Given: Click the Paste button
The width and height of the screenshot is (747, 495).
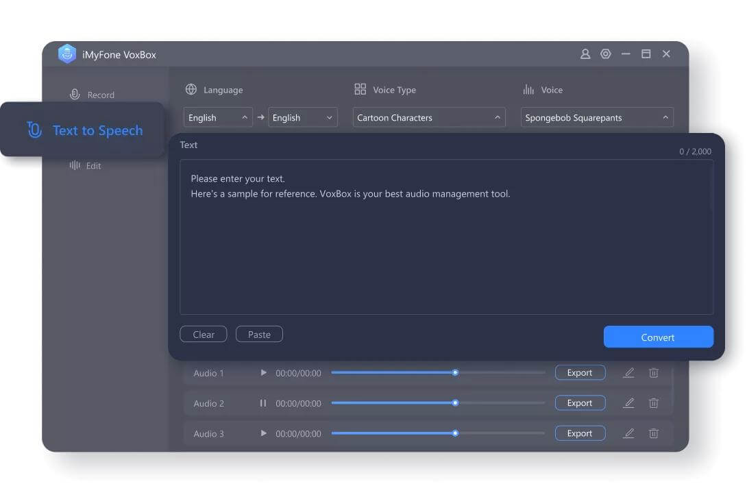Looking at the screenshot, I should (x=259, y=334).
